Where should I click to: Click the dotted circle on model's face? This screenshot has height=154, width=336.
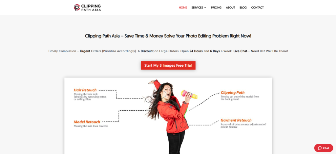(x=164, y=94)
